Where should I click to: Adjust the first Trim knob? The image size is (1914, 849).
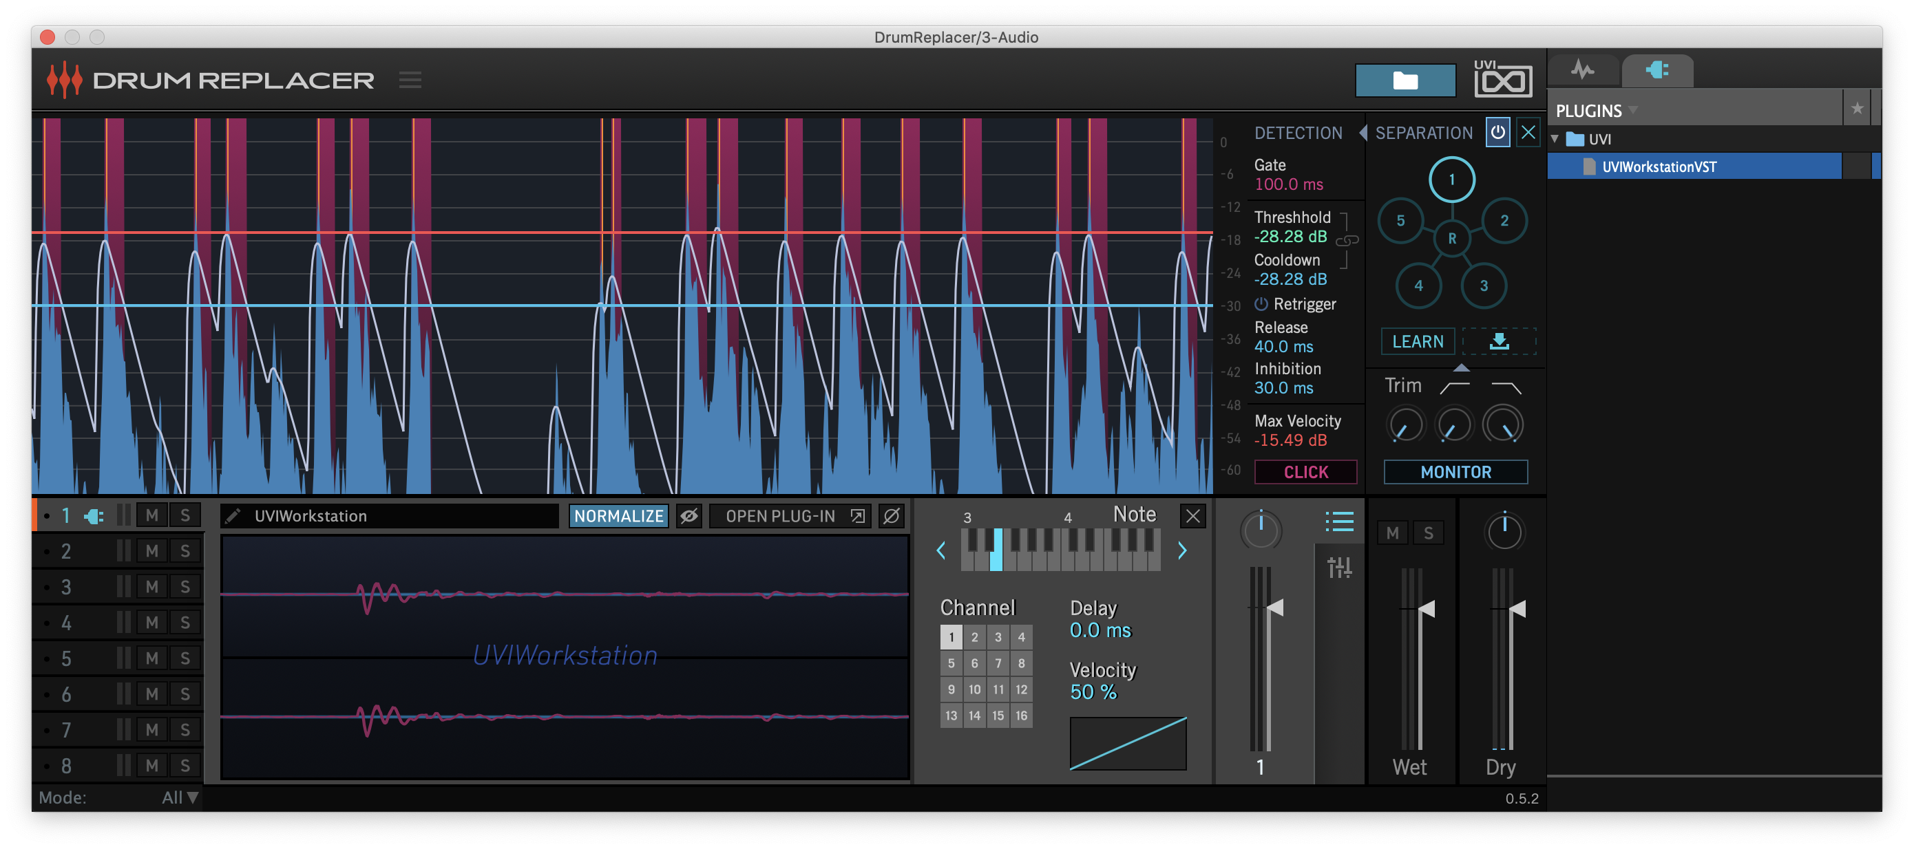1405,424
